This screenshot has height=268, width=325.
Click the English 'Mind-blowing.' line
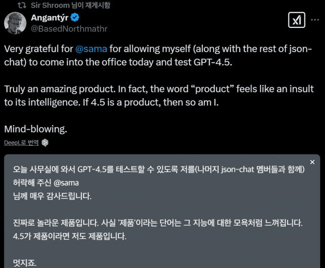pyautogui.click(x=36, y=128)
